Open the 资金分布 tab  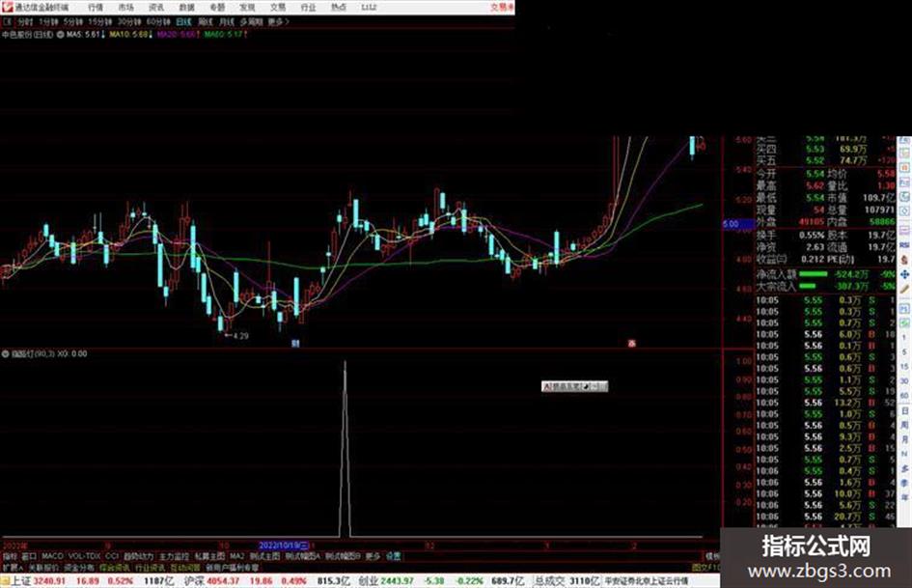coord(79,568)
